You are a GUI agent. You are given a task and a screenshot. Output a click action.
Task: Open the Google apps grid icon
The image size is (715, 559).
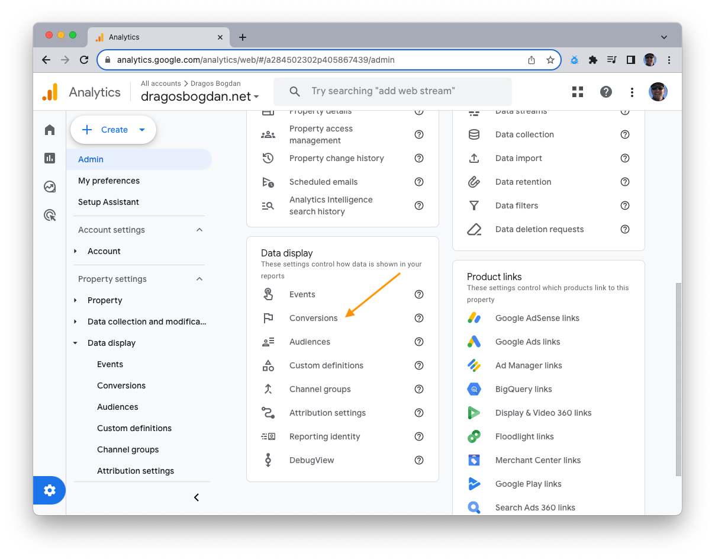tap(578, 92)
